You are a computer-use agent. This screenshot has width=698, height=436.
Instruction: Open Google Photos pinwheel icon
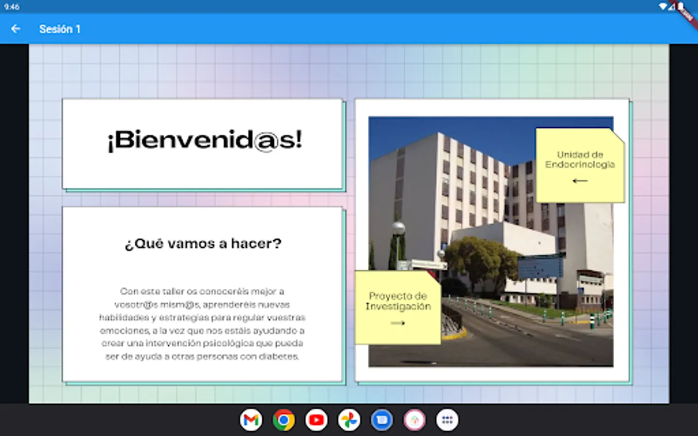[x=349, y=420]
